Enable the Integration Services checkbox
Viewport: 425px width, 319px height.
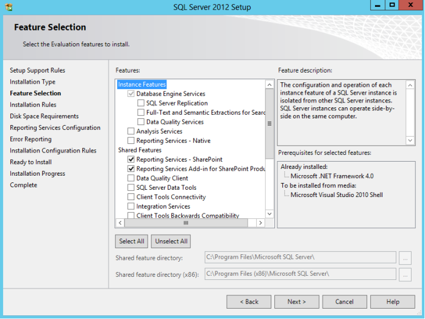(131, 206)
